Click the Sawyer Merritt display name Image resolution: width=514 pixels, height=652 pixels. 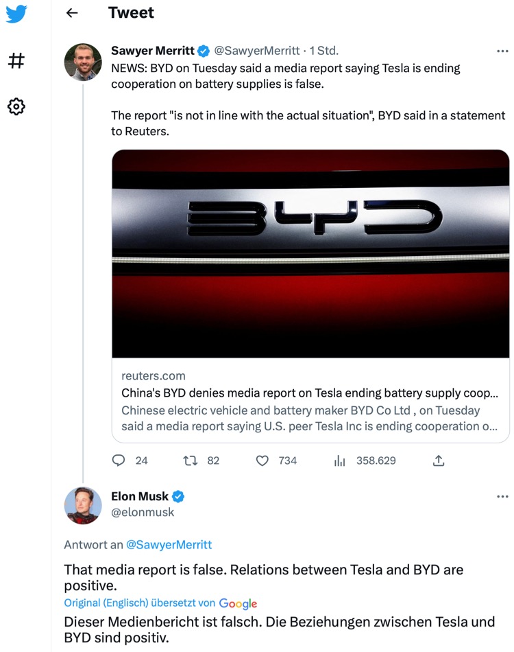pyautogui.click(x=152, y=50)
